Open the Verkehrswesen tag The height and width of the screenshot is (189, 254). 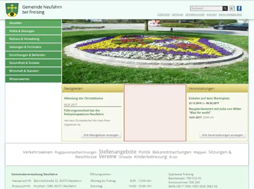pyautogui.click(x=38, y=152)
